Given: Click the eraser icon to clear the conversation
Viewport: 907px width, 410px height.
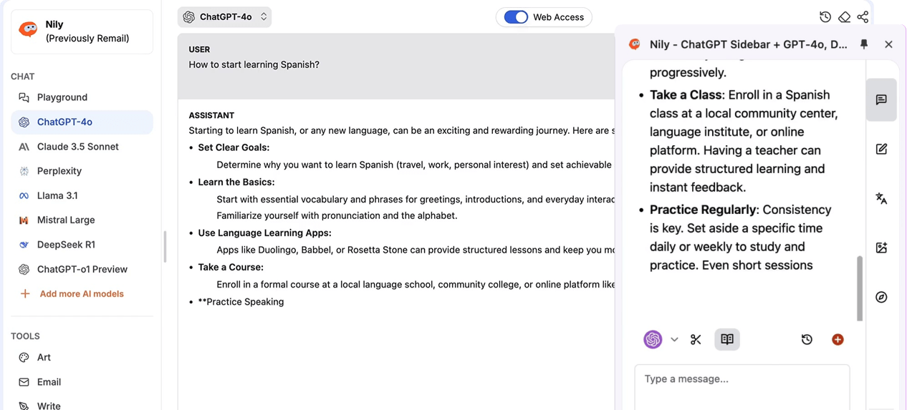Looking at the screenshot, I should [x=844, y=17].
